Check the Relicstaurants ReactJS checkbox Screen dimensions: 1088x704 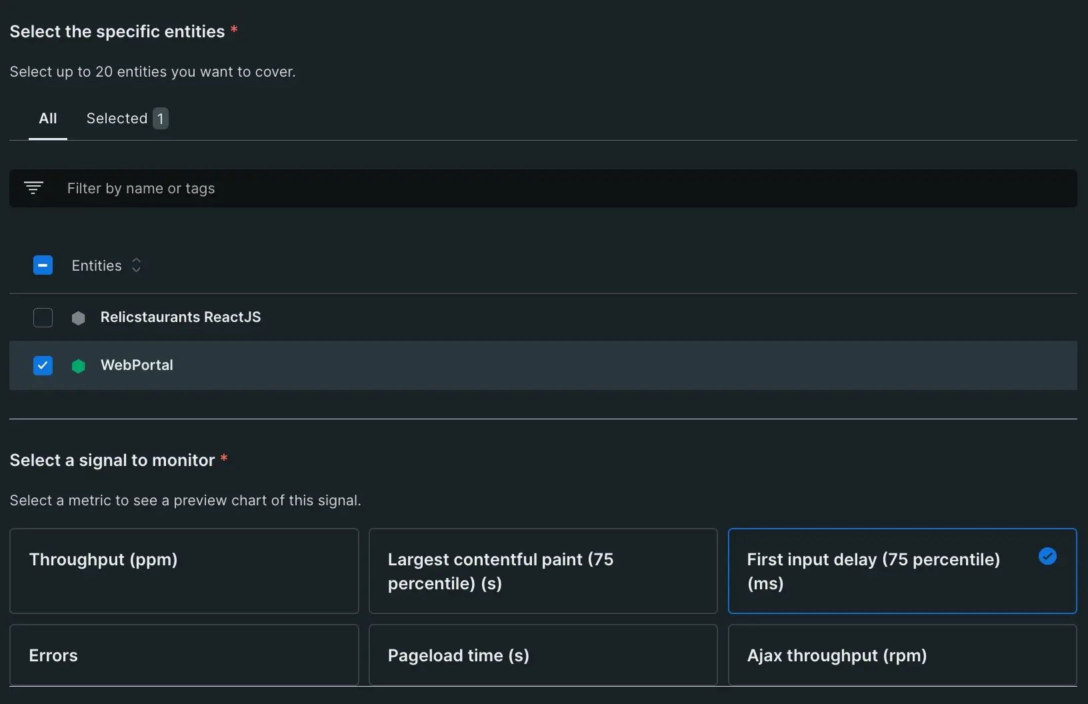pyautogui.click(x=43, y=318)
